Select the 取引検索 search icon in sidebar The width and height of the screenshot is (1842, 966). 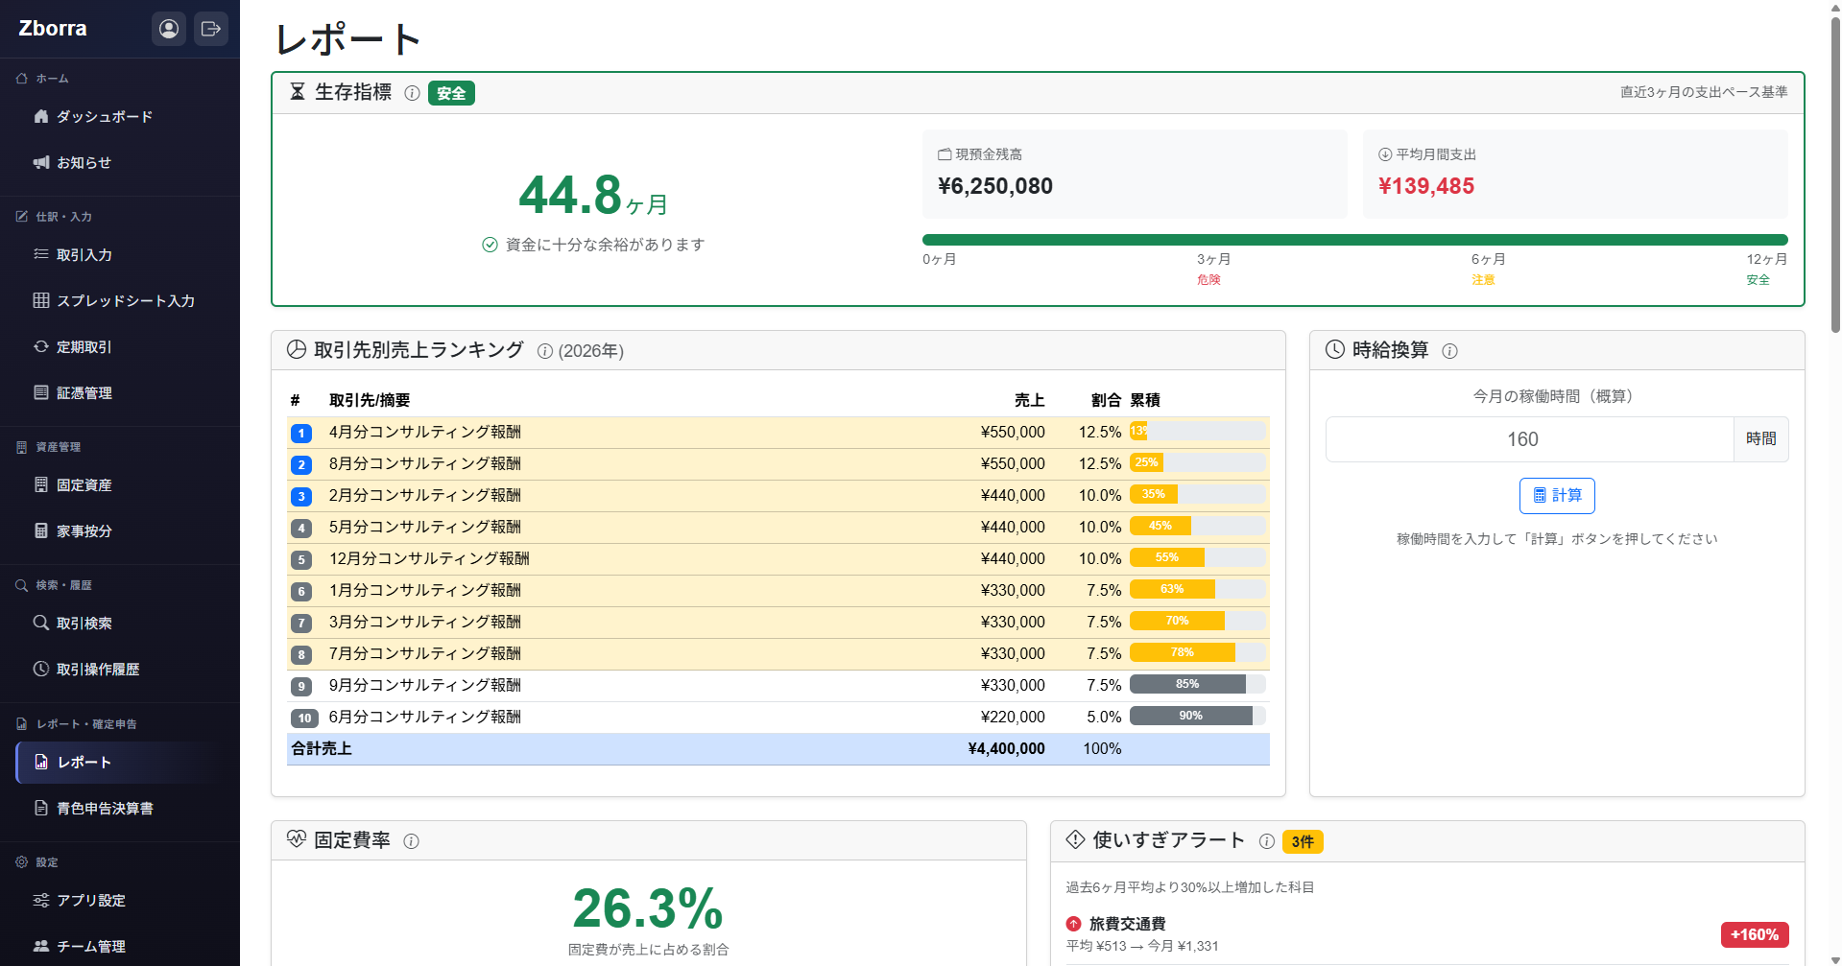pos(40,623)
